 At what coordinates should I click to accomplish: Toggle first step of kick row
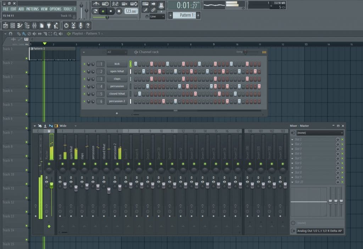[x=136, y=64]
